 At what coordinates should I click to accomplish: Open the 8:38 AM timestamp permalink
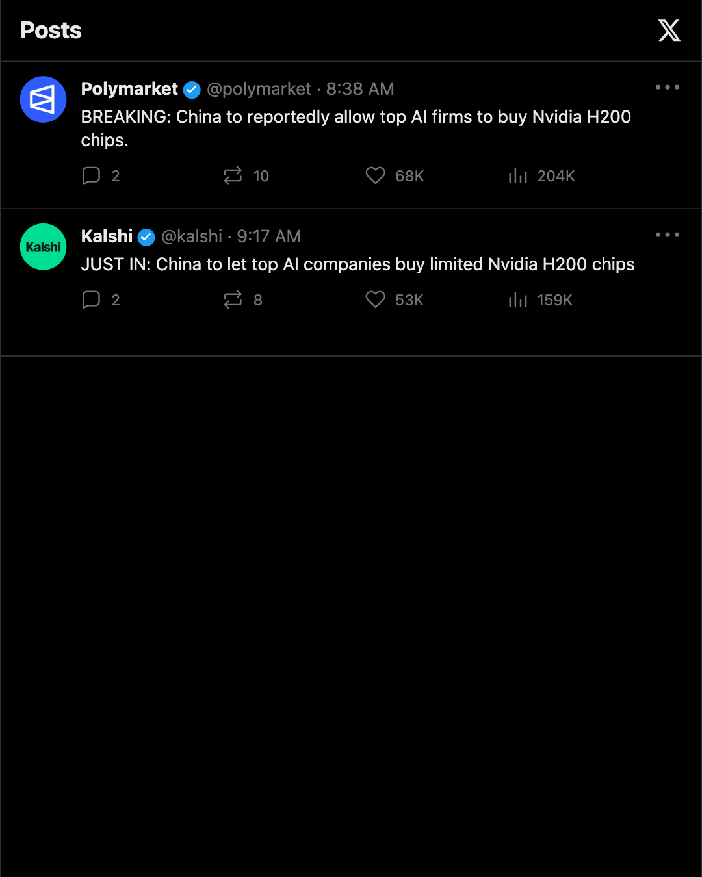tap(360, 89)
